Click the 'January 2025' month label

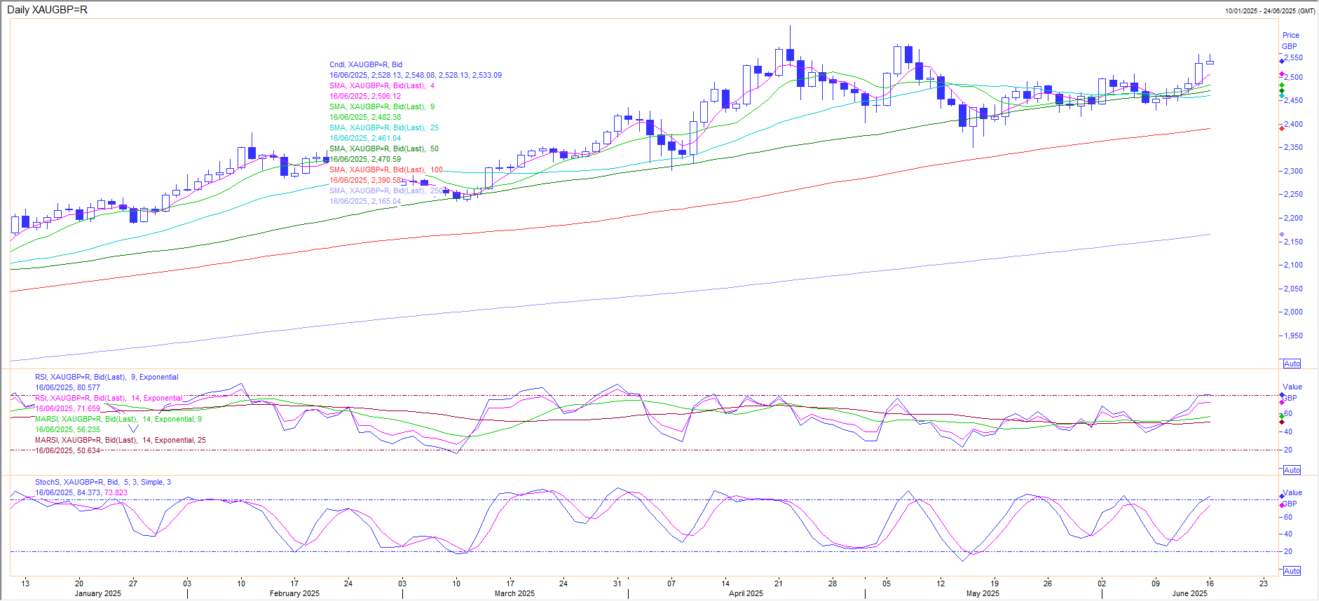tap(98, 593)
